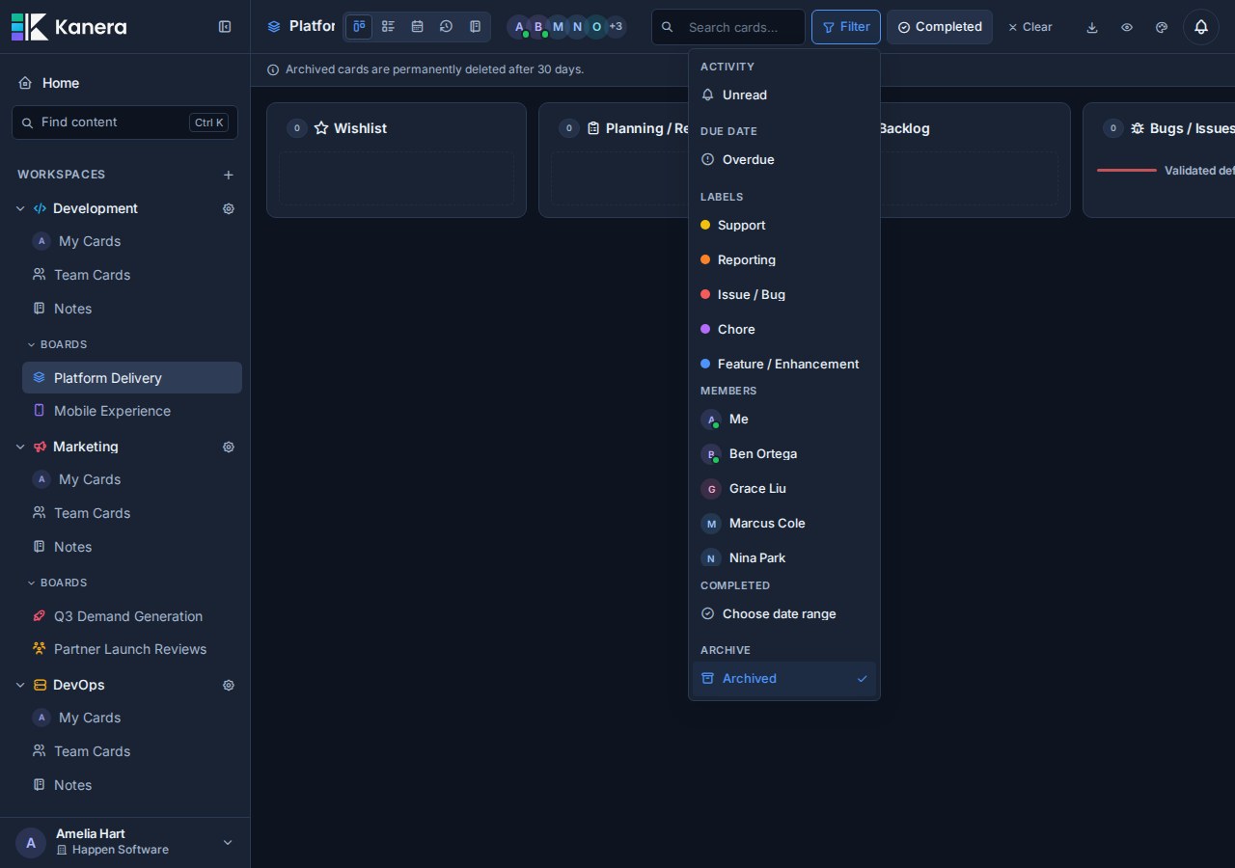
Task: Open Development workspace settings gear
Action: tap(229, 208)
